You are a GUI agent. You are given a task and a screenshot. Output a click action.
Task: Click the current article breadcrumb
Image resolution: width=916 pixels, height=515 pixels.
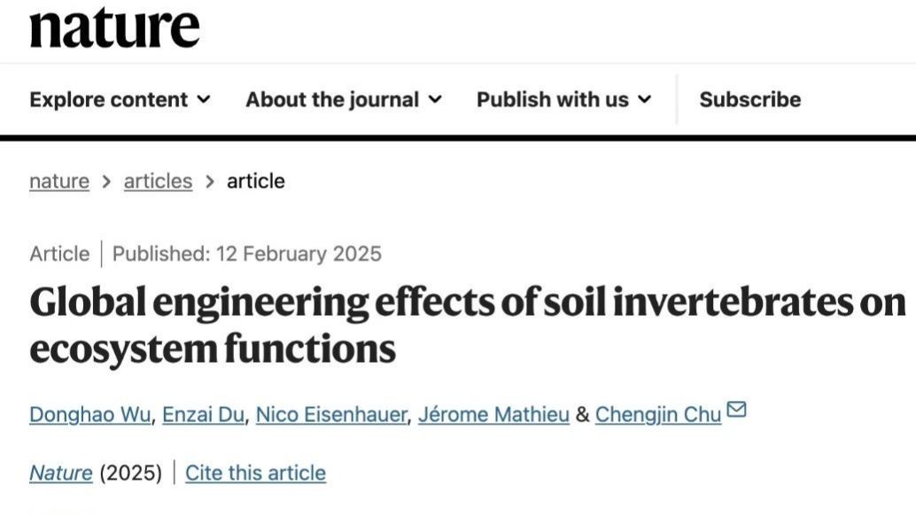pyautogui.click(x=256, y=181)
